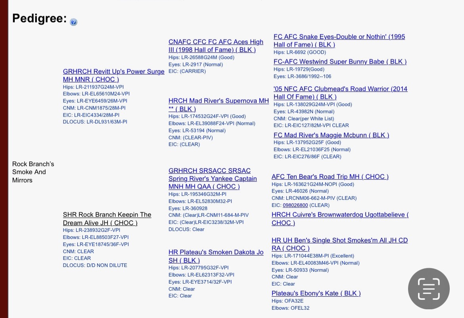Click Hips: LR-211937G24M-VPI text

93,87
